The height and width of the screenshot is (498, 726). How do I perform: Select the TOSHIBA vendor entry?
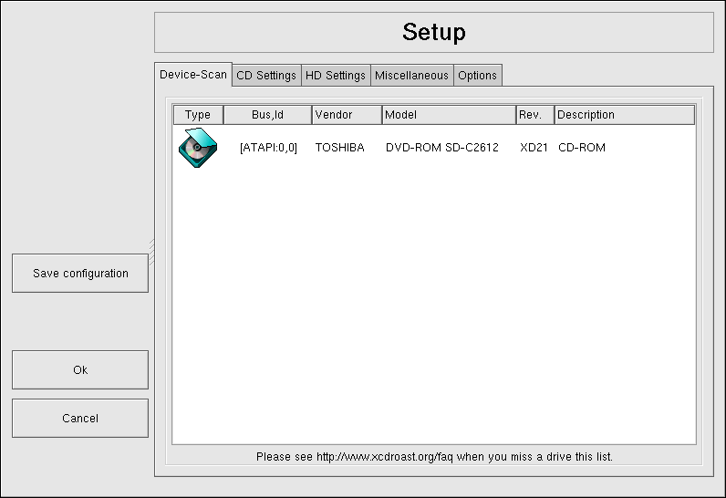tap(339, 148)
